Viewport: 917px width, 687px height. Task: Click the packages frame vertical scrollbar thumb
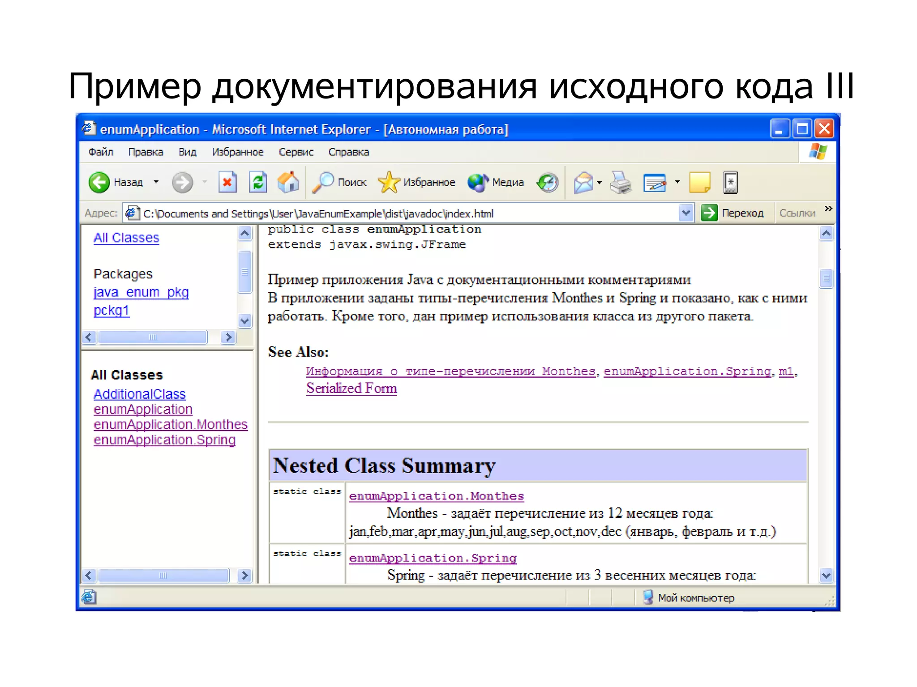[x=244, y=272]
